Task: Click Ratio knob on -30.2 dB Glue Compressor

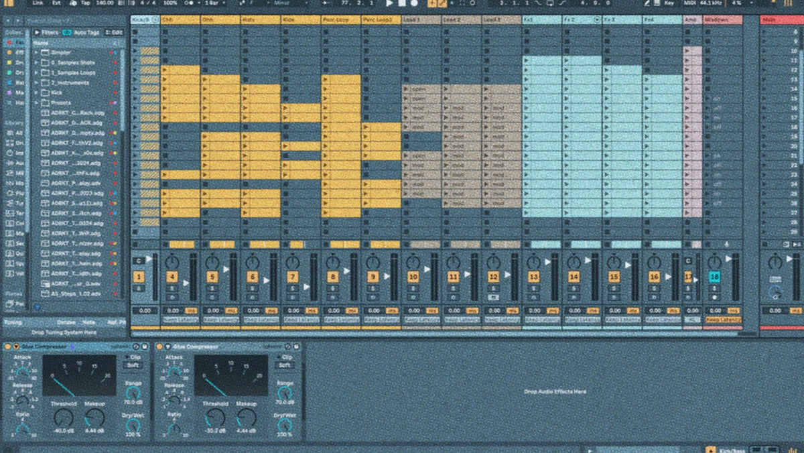Action: [x=176, y=429]
